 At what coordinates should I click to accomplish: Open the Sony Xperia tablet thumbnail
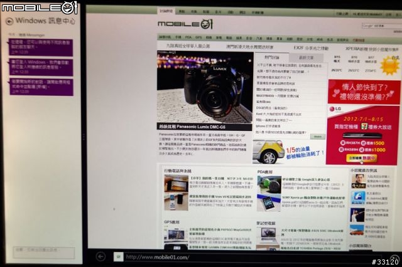[269, 203]
